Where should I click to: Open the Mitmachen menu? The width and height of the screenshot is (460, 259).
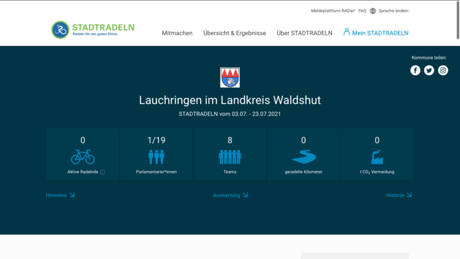tap(177, 33)
